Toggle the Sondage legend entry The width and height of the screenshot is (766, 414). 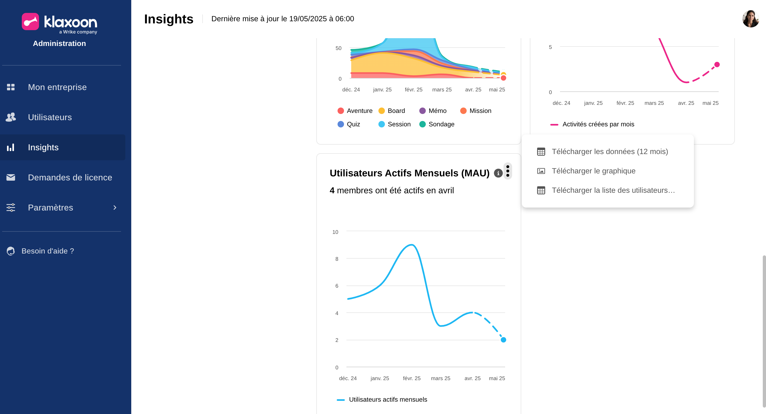click(437, 124)
